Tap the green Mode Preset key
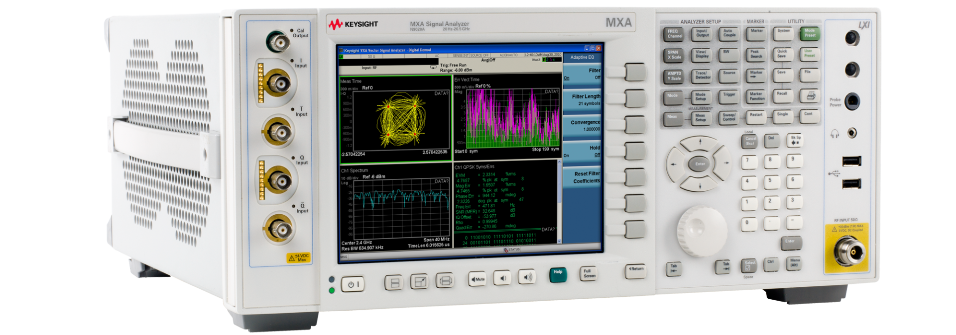Image resolution: width=956 pixels, height=335 pixels. [810, 33]
